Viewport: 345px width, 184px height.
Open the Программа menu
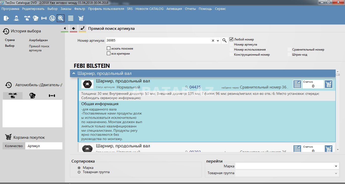click(x=10, y=9)
